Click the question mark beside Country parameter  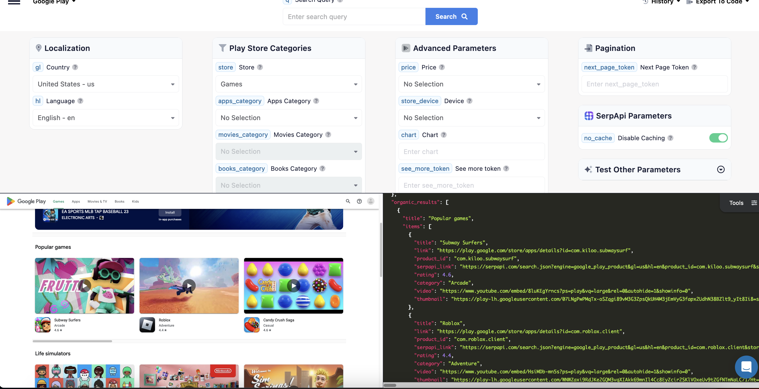(x=75, y=67)
